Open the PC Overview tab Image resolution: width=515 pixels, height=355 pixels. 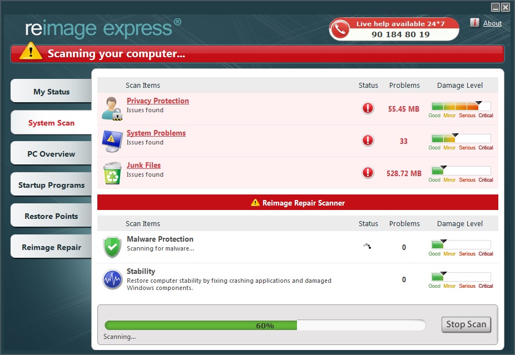coord(51,153)
